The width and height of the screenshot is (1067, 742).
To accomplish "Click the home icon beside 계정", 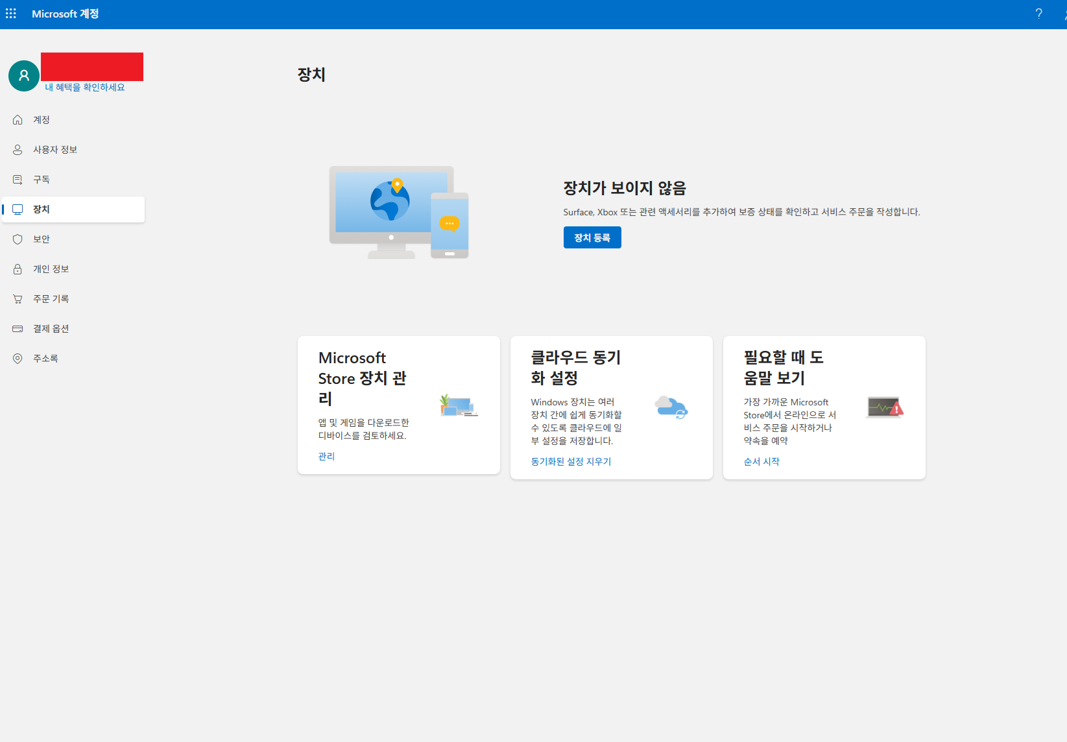I will click(18, 120).
